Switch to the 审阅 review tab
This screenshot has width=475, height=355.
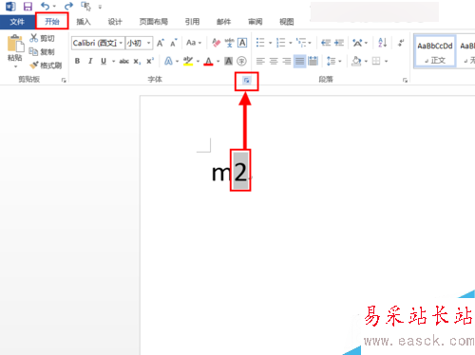pos(255,22)
